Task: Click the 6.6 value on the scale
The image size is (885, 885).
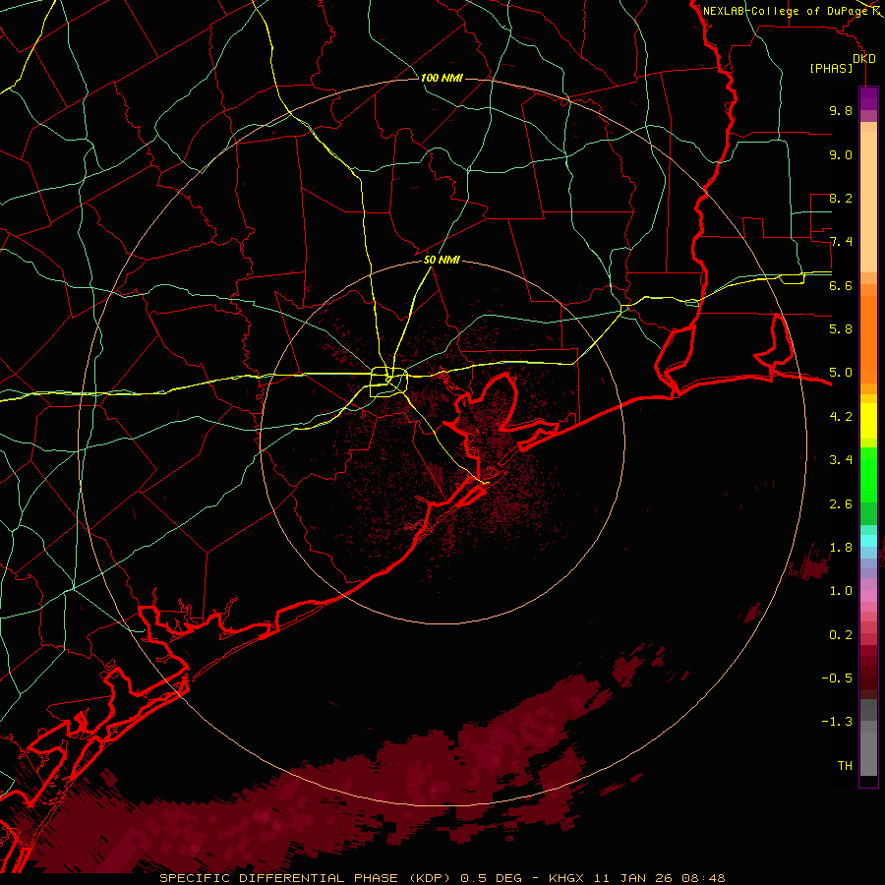Action: (x=841, y=285)
